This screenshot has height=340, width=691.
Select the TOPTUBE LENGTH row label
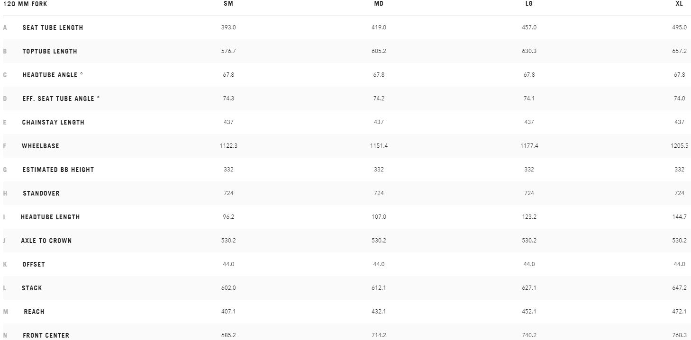50,51
